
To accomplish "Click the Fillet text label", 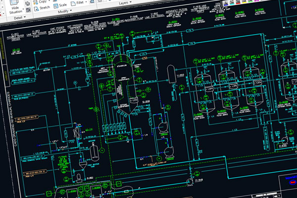I will click(x=80, y=2).
